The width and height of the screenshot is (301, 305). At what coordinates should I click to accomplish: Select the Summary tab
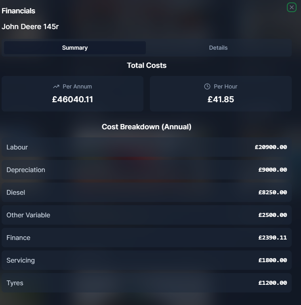75,48
